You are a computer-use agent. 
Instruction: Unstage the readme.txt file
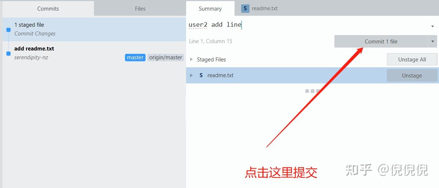click(x=412, y=75)
